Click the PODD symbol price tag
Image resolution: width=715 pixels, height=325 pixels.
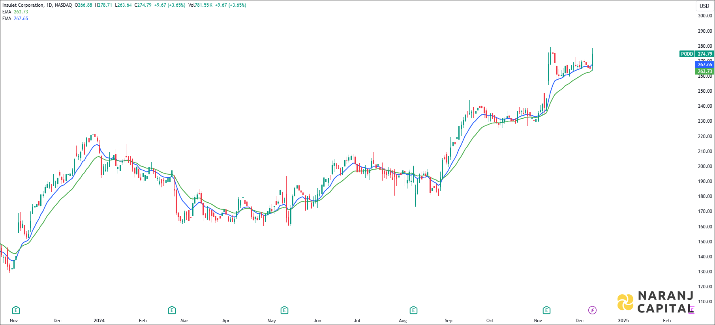687,54
